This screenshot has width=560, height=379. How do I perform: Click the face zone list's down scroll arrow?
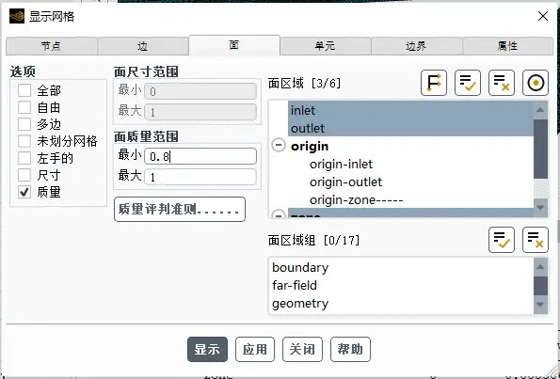click(x=540, y=208)
